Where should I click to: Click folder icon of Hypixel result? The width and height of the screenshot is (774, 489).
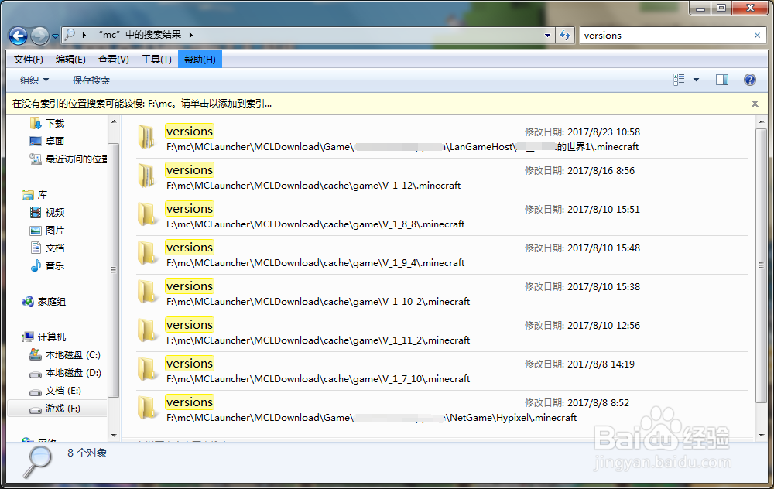point(146,409)
